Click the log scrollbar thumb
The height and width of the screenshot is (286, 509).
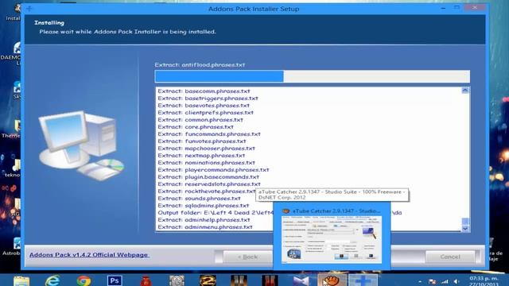(x=465, y=221)
